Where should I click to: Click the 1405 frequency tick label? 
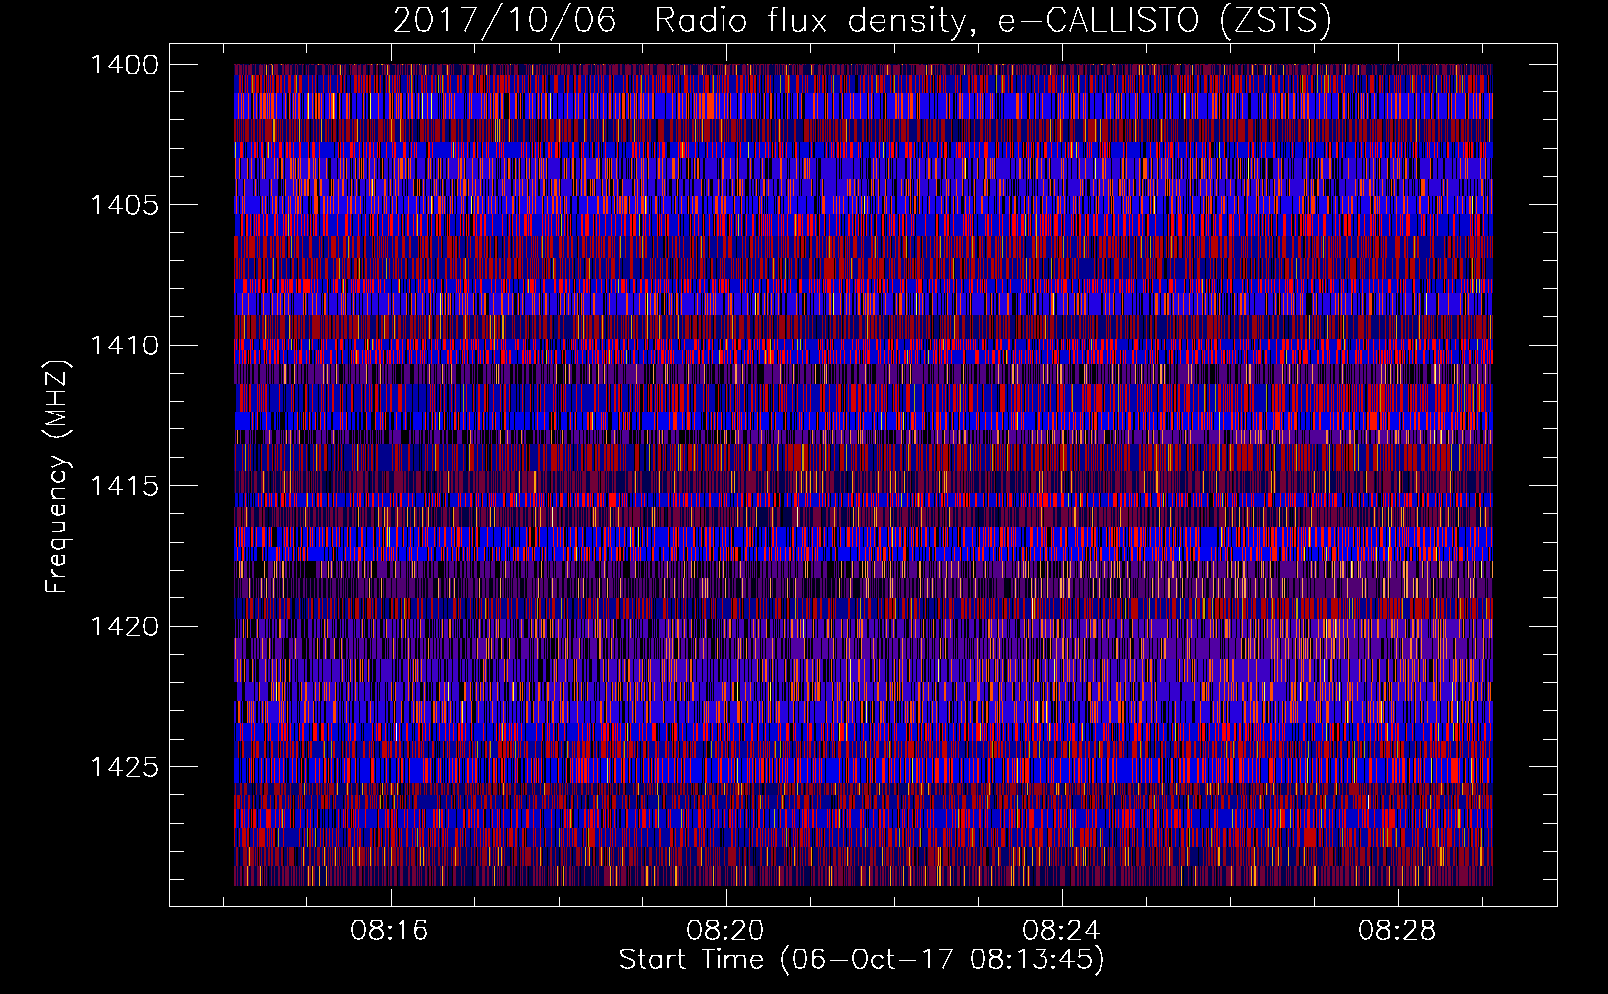(x=124, y=205)
